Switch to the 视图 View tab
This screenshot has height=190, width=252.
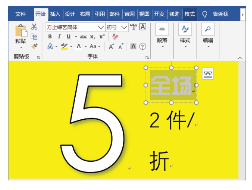tap(144, 14)
